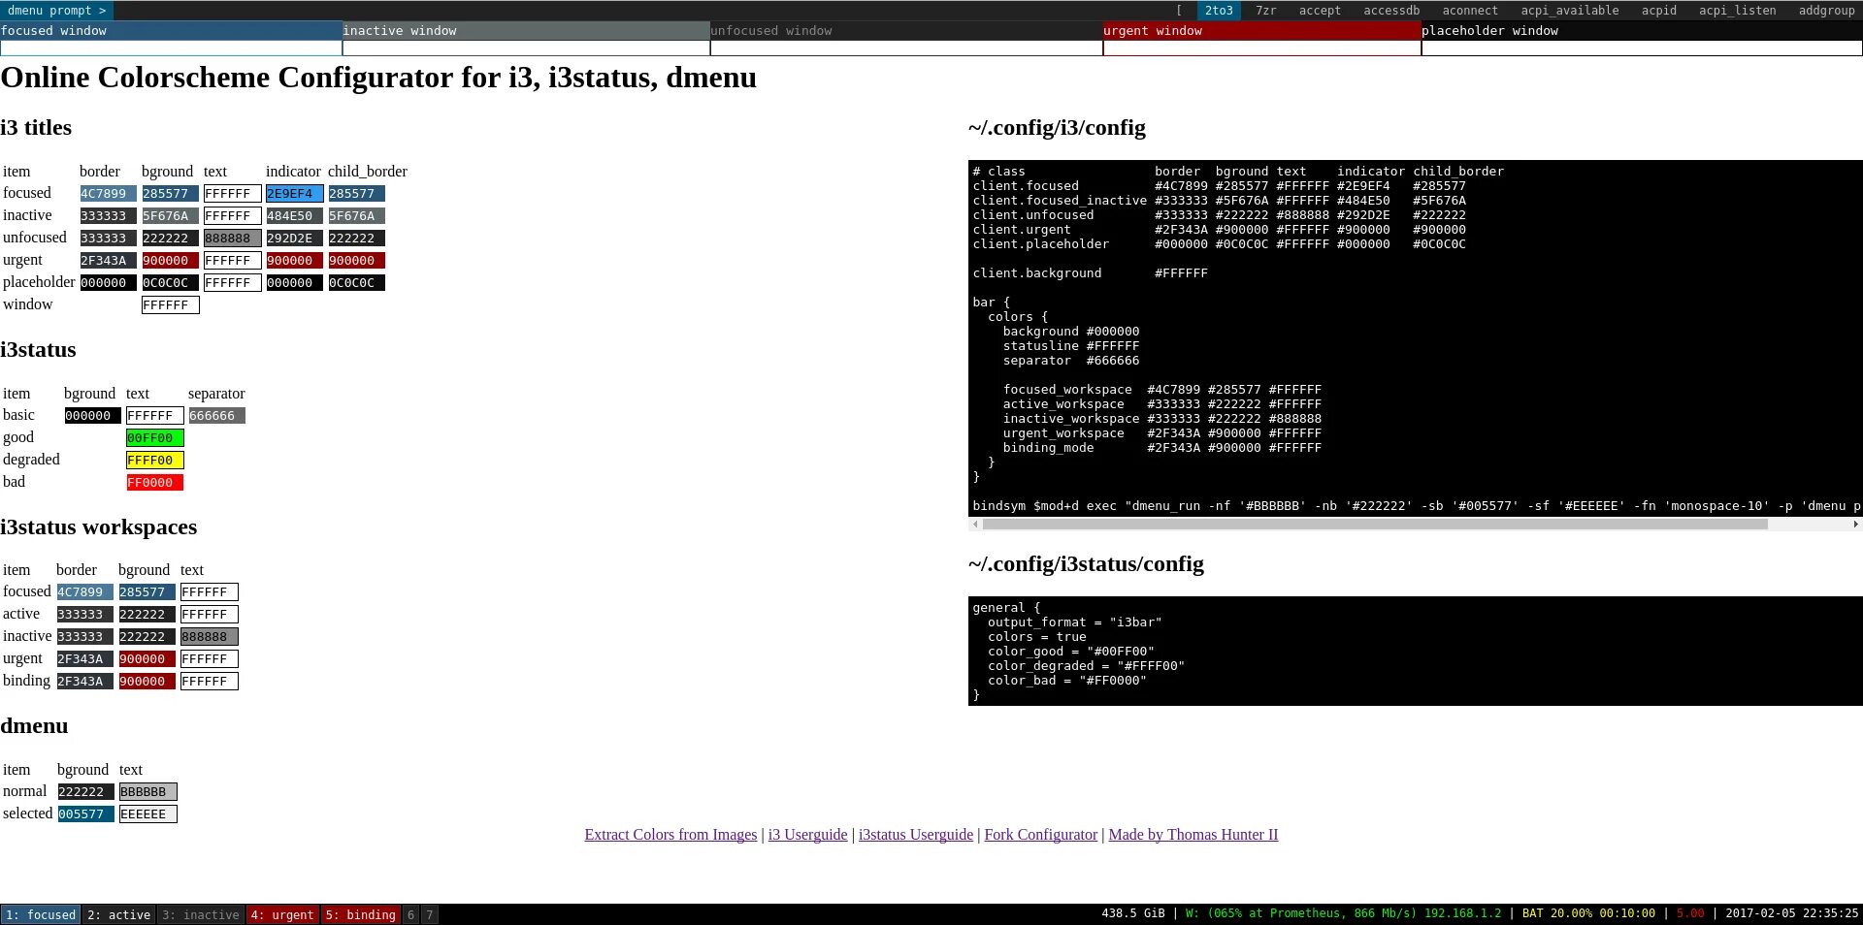Pick the inactive bground swatch 5F676A
The width and height of the screenshot is (1863, 925).
tap(170, 216)
